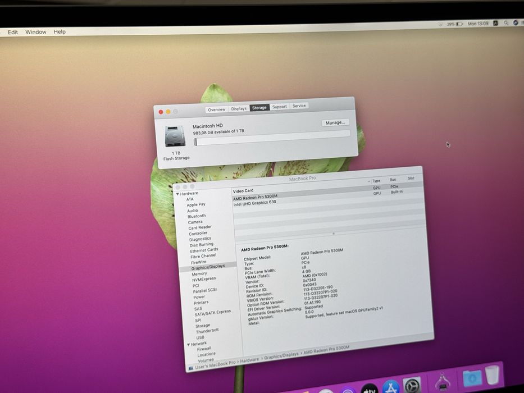
Task: Open the Help menu
Action: coord(60,32)
